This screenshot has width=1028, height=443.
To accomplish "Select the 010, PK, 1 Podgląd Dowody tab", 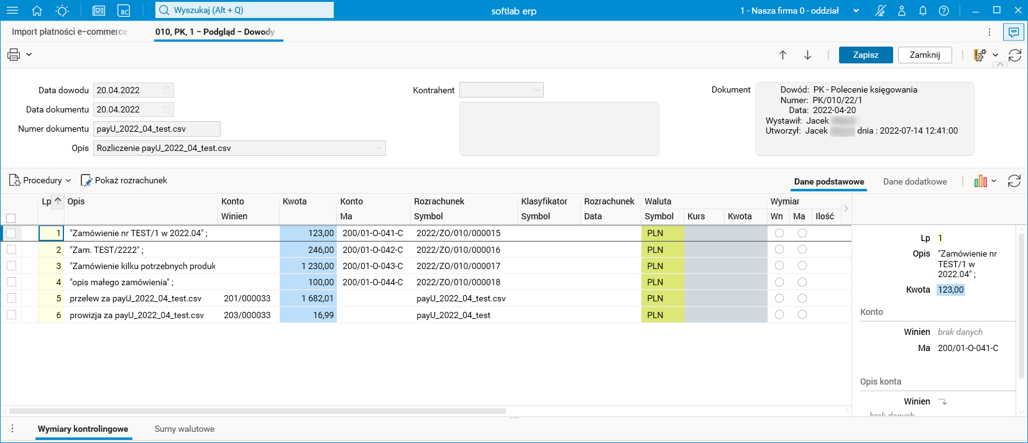I will click(215, 32).
